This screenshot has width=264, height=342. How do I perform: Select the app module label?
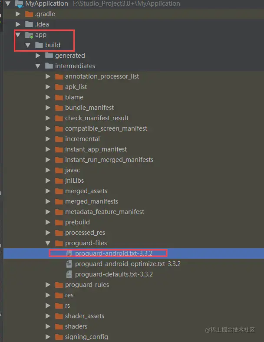[41, 35]
